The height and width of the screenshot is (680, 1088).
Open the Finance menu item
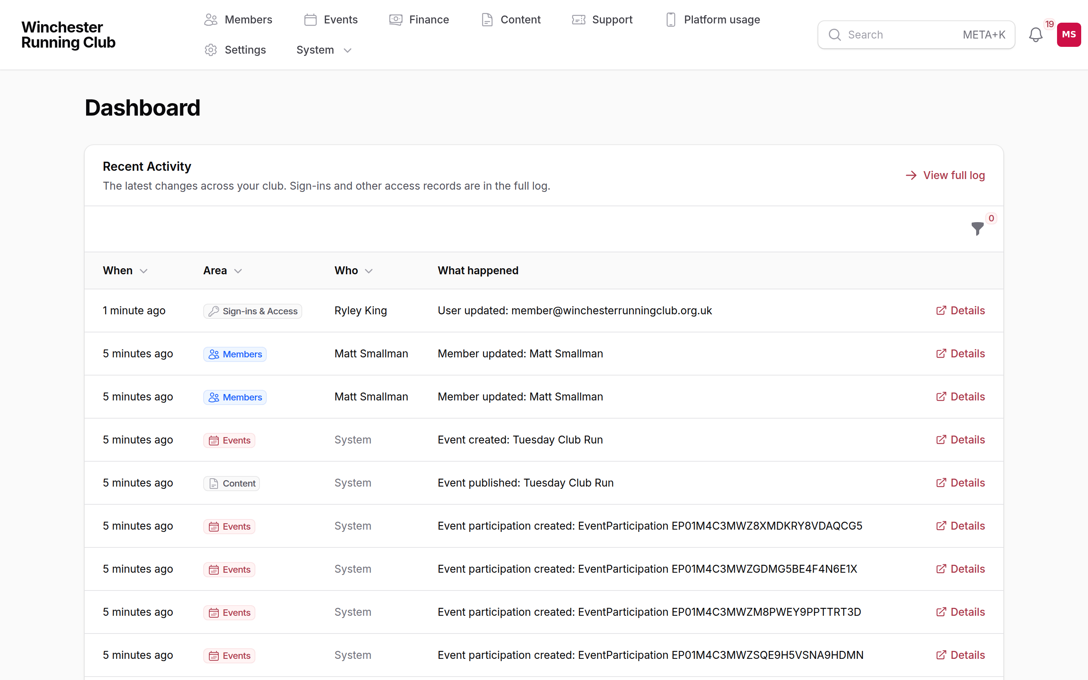[x=419, y=20]
